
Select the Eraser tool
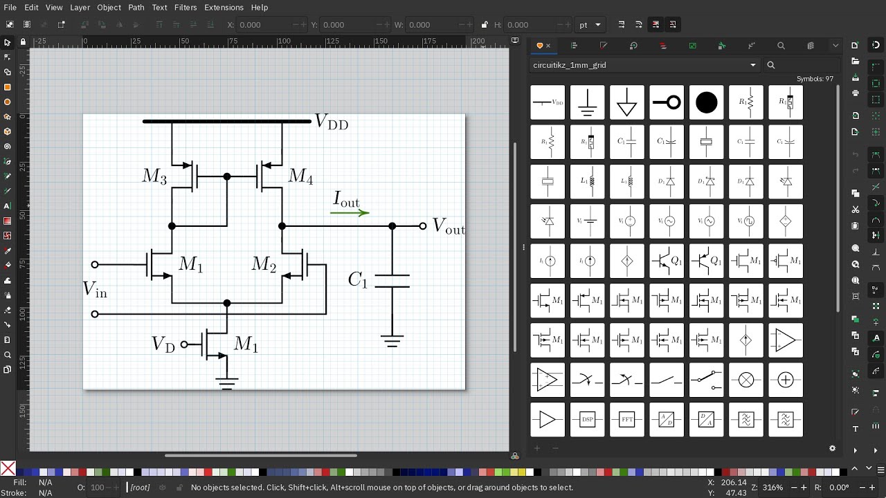(x=8, y=310)
